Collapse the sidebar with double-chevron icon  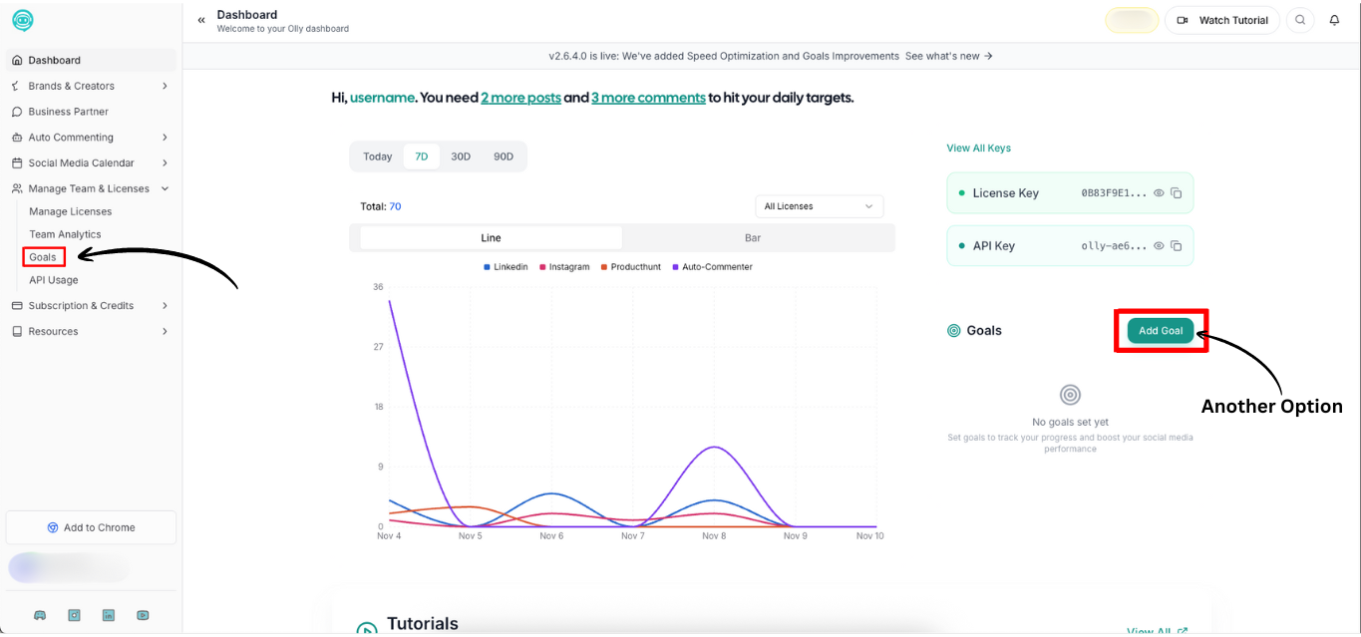pos(201,20)
